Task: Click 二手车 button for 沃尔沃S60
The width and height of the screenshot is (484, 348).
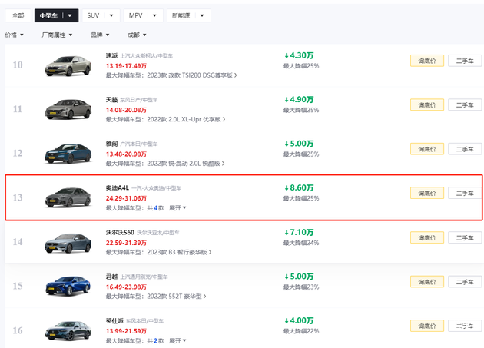Action: 465,237
